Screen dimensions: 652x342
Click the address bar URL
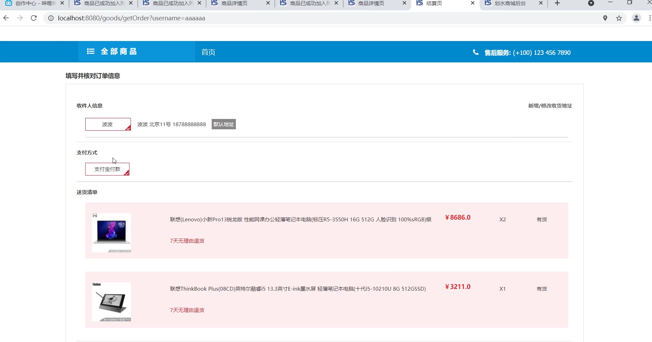pyautogui.click(x=131, y=18)
